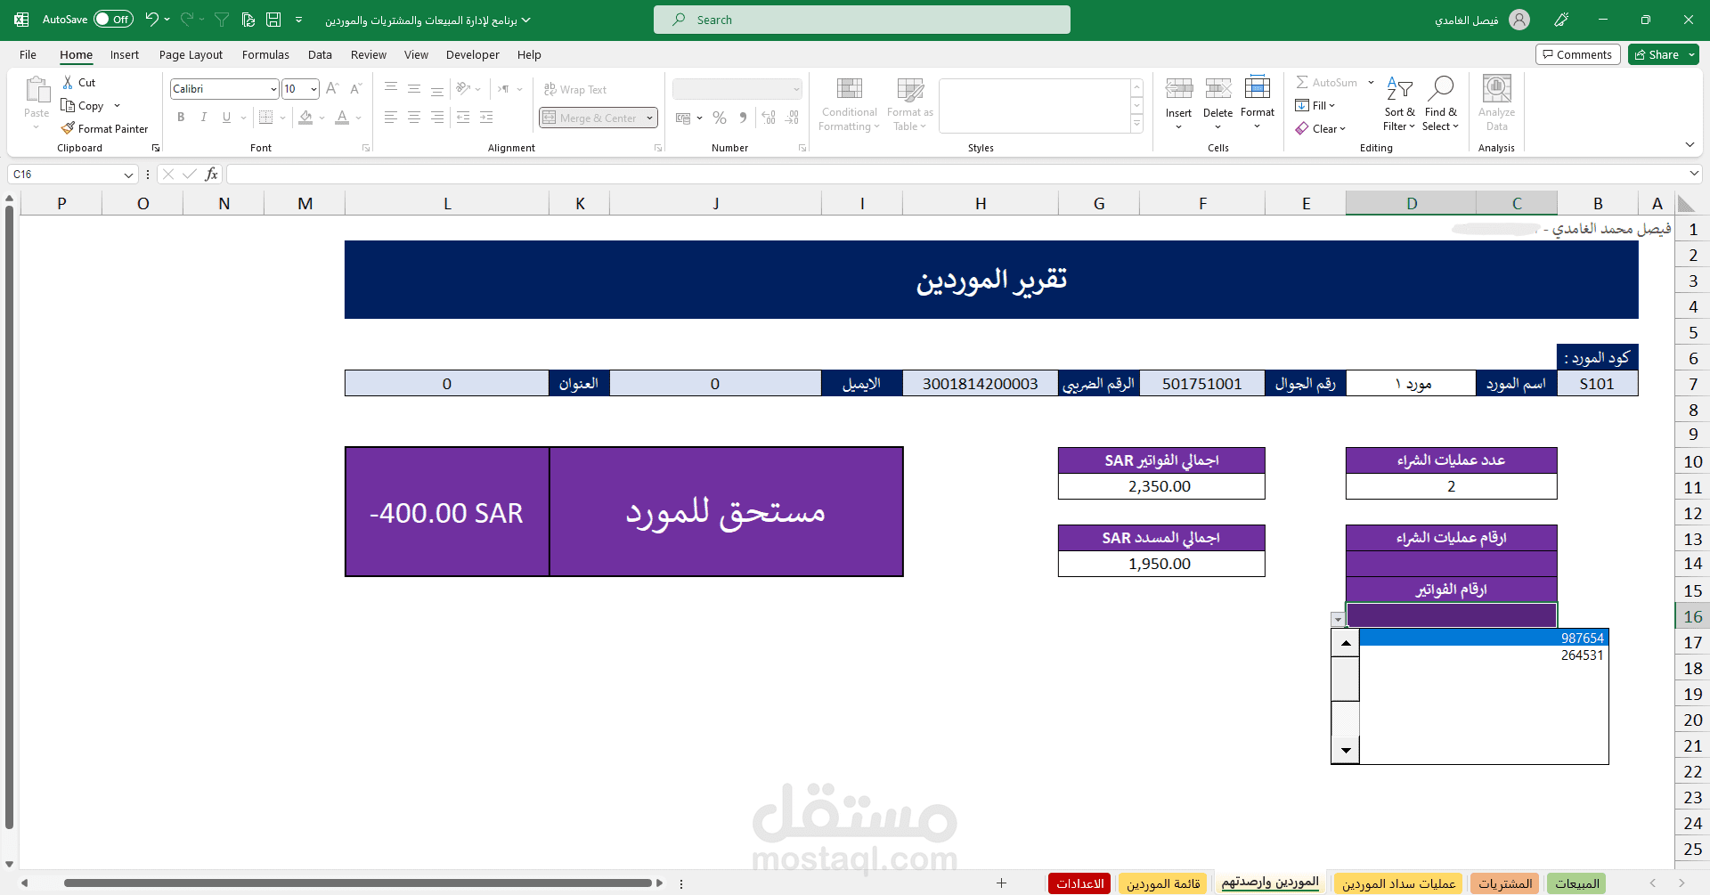The height and width of the screenshot is (895, 1710).
Task: Open the Conditional Formatting menu
Action: 849,104
